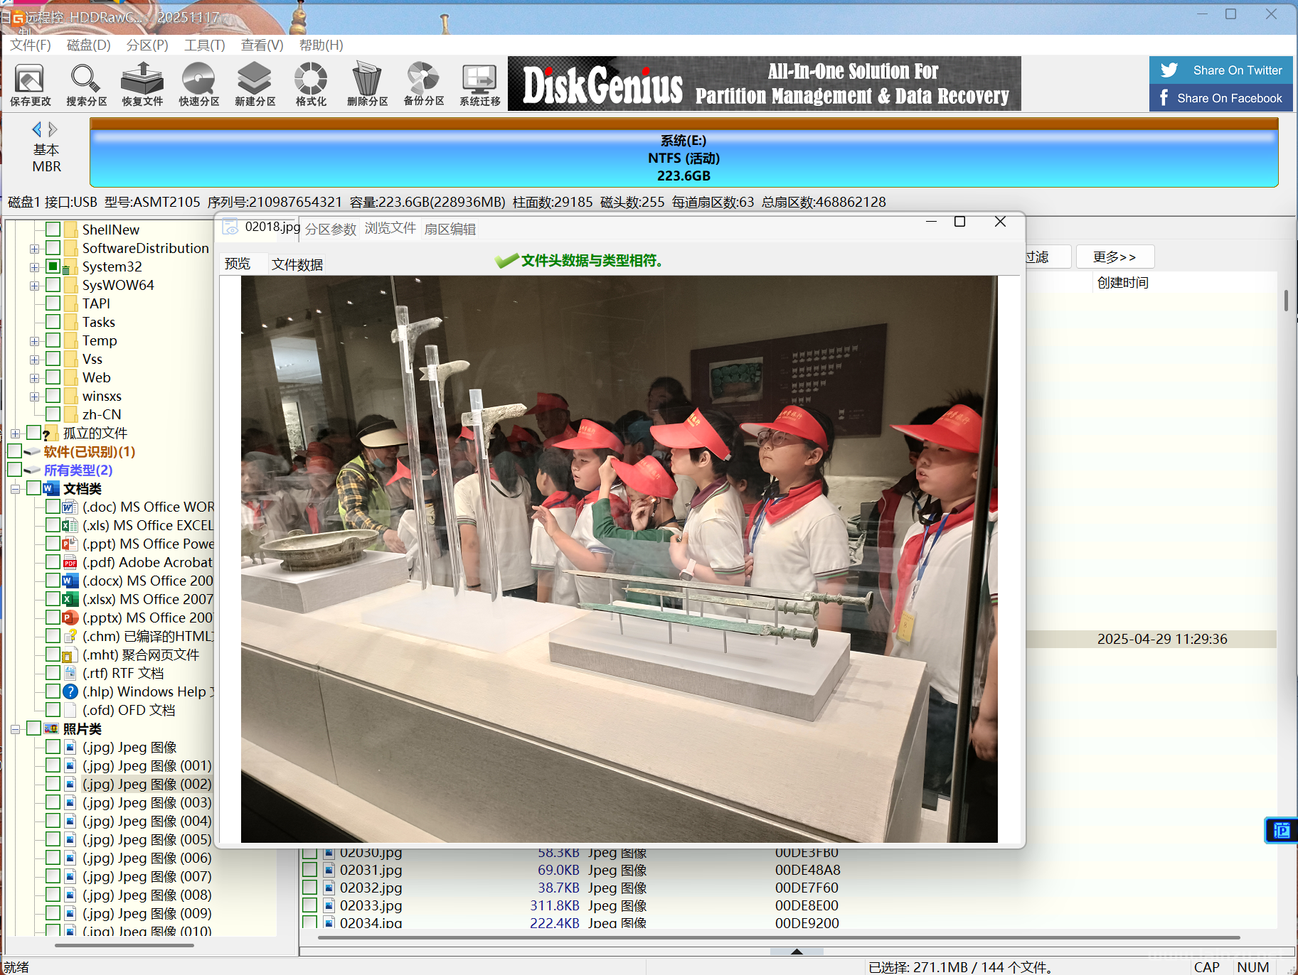Collapse the 文档类 tree category
Screen dimensions: 1298x975
coord(16,489)
